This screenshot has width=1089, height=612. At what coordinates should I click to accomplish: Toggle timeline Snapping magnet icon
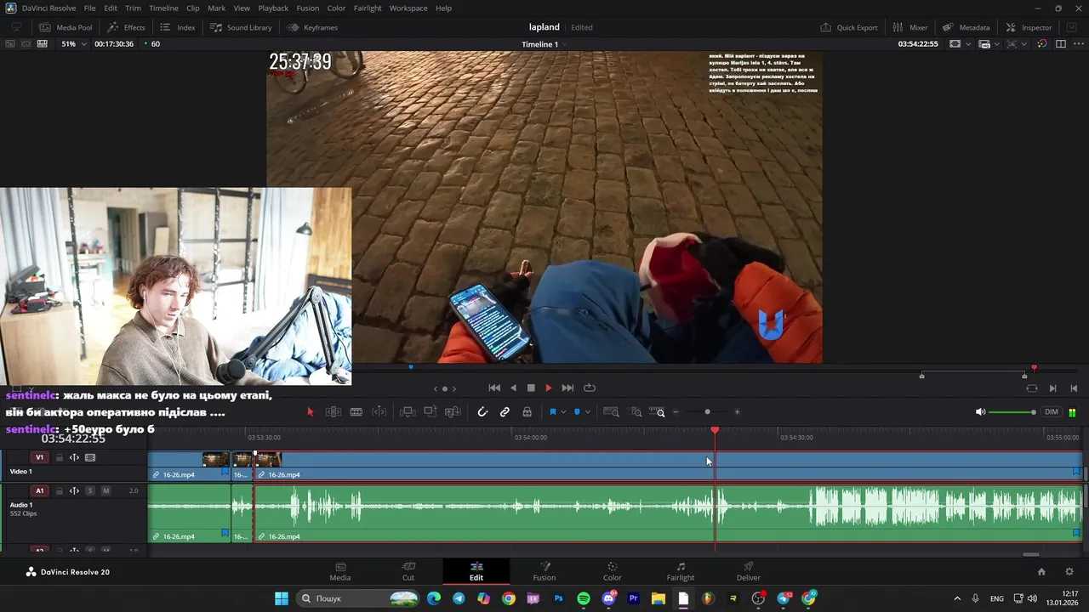point(482,412)
